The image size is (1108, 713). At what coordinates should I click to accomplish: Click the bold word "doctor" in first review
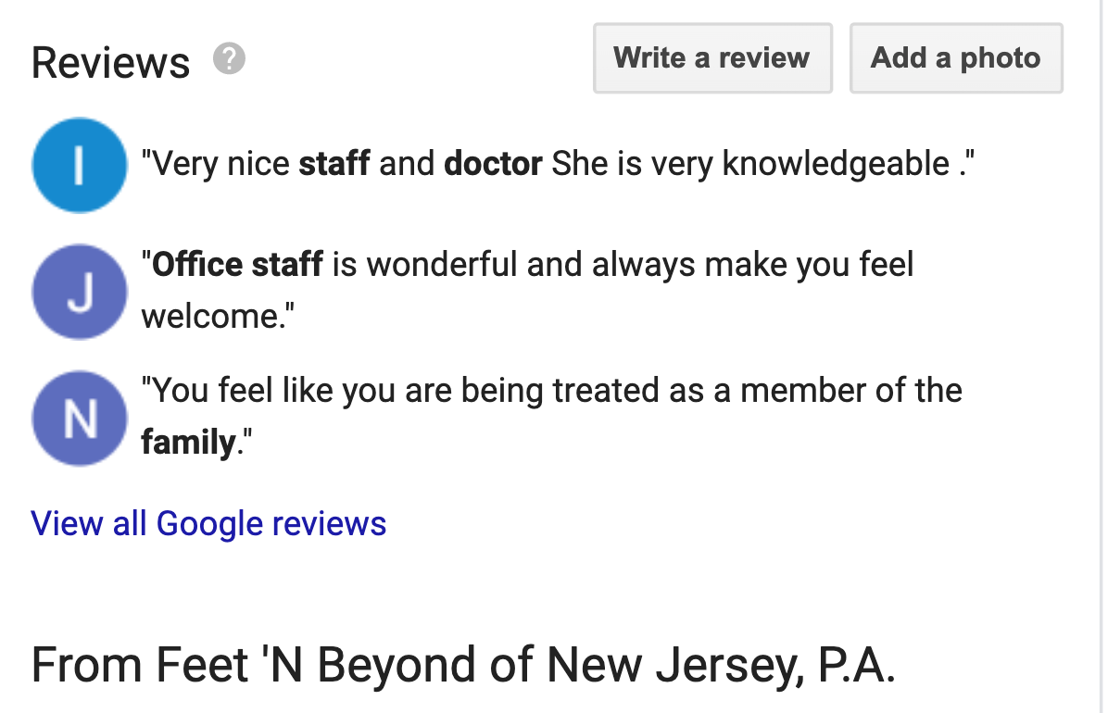pos(493,163)
